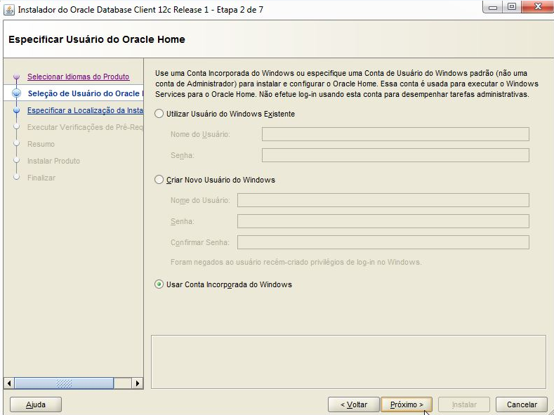Click Senha field under existing Windows user
The image size is (554, 415).
(395, 155)
